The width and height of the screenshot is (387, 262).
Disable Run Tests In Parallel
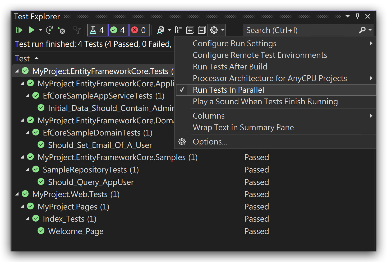228,90
